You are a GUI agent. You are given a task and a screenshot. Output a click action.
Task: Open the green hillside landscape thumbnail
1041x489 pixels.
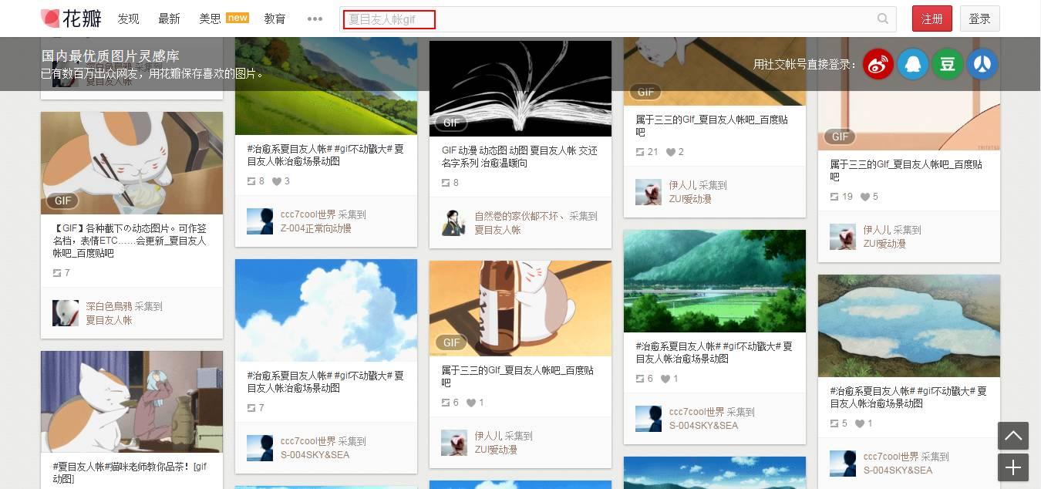coord(326,86)
